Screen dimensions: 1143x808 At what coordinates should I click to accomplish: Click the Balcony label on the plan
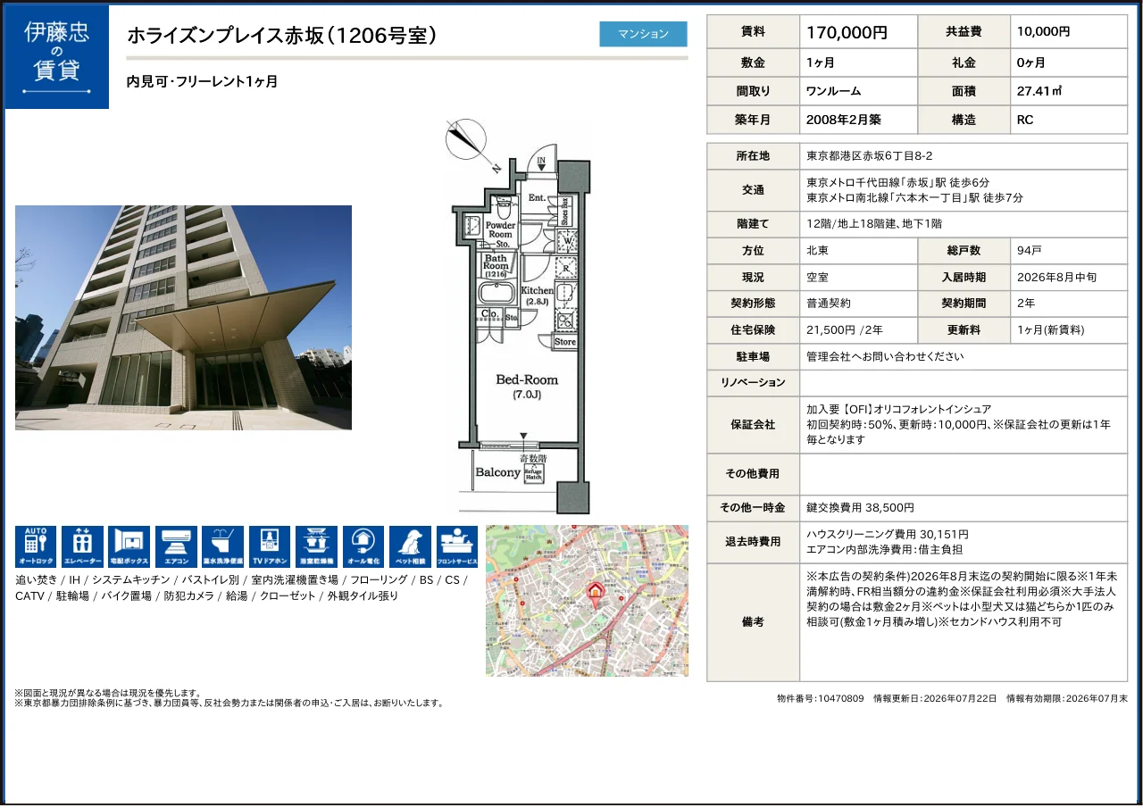coord(497,472)
